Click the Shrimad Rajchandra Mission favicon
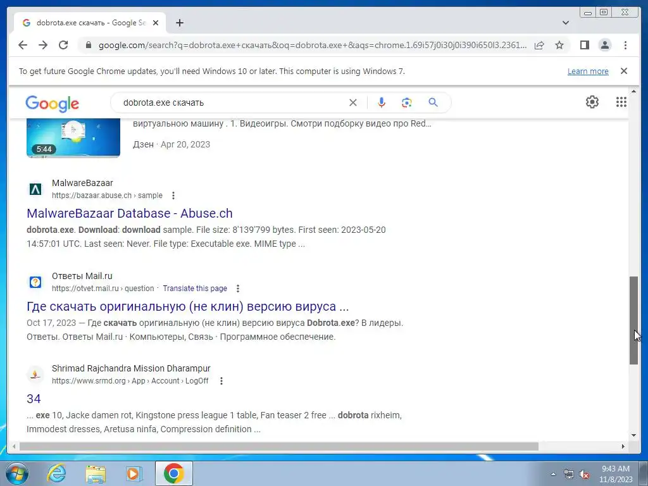Screen dimensions: 648x486 35,375
